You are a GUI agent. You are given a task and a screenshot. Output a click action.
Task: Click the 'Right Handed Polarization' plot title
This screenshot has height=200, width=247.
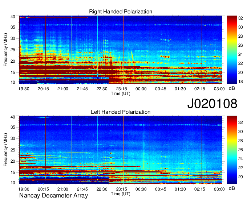coord(121,12)
